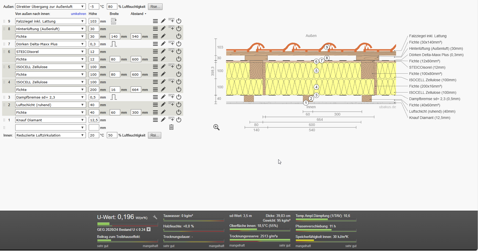Click the membrane icon for Dampfbremse layer
478x251 pixels.
pos(113,97)
